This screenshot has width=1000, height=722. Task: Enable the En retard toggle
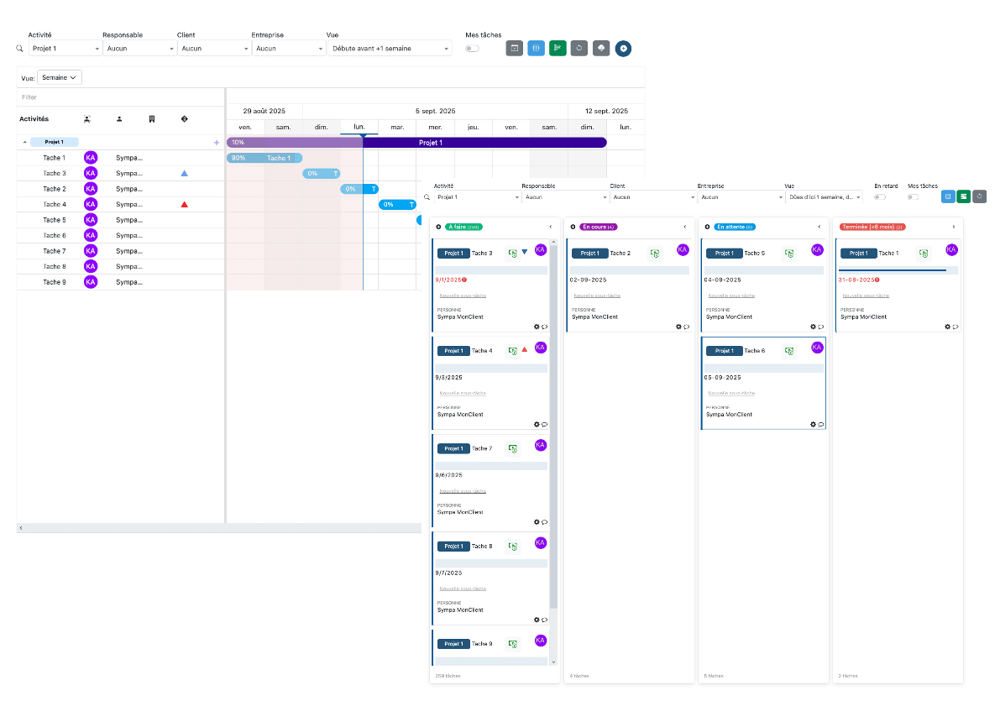(x=880, y=197)
